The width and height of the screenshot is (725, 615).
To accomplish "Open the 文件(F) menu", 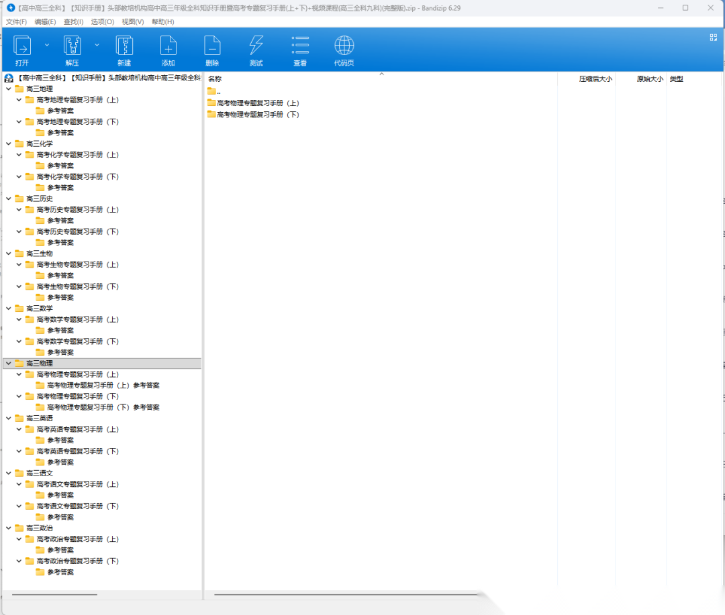I will 16,22.
